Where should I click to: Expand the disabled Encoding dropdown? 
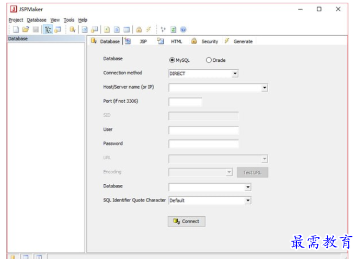[229, 172]
